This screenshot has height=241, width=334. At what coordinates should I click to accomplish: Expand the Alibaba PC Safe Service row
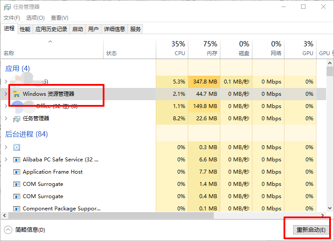[6, 160]
